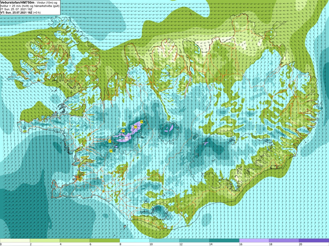Click the 2–4 m/s light green legend swatch
Viewport: 329px width, 246px height.
[x=45, y=241]
